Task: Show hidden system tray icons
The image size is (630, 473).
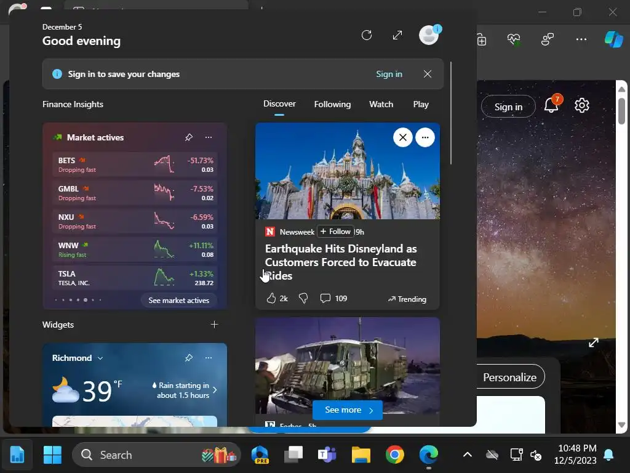Action: [x=468, y=455]
